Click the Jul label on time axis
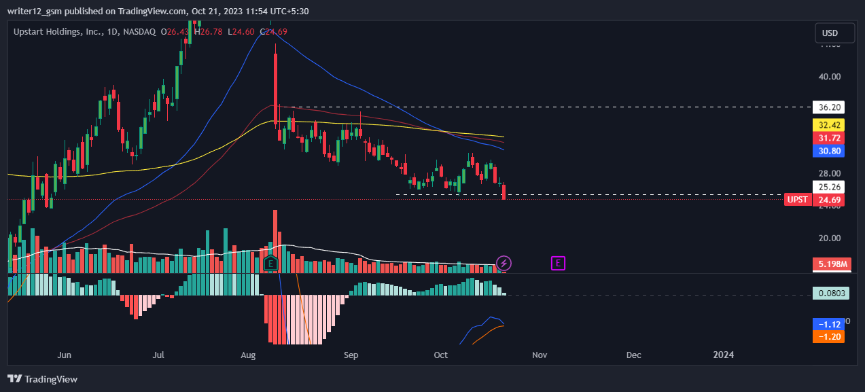This screenshot has width=865, height=392. tap(159, 355)
